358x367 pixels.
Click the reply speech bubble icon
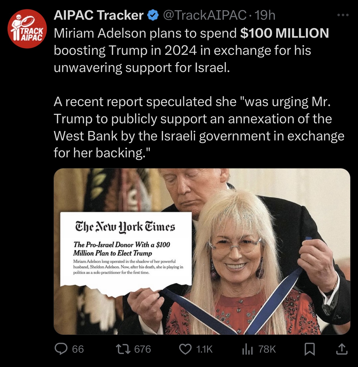click(x=61, y=349)
